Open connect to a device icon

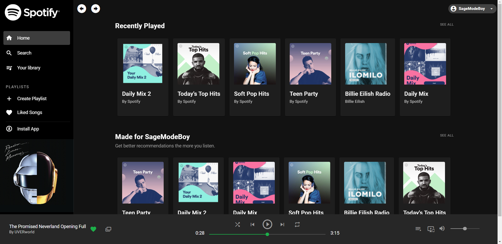[431, 229]
